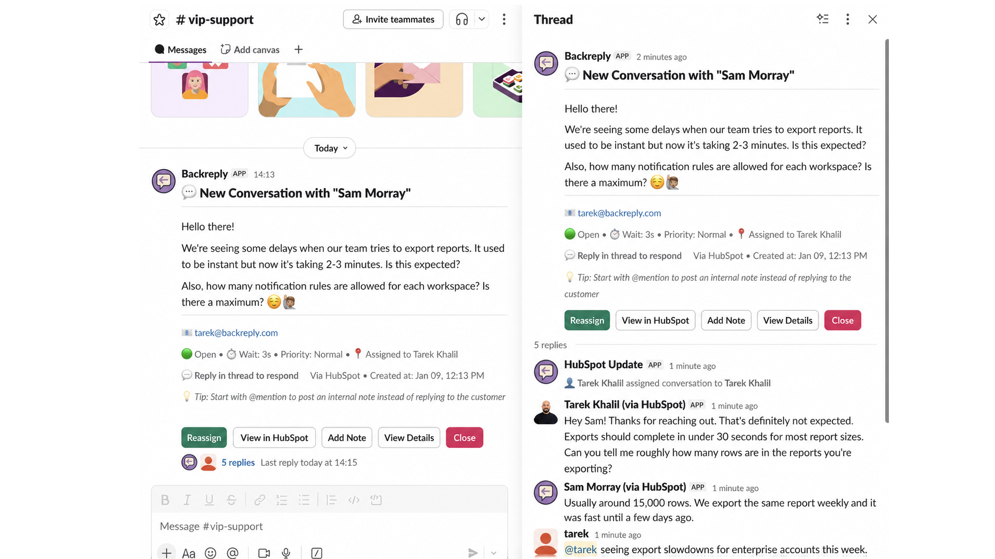
Task: Toggle formatting toolbar with Aa icon
Action: 188,553
